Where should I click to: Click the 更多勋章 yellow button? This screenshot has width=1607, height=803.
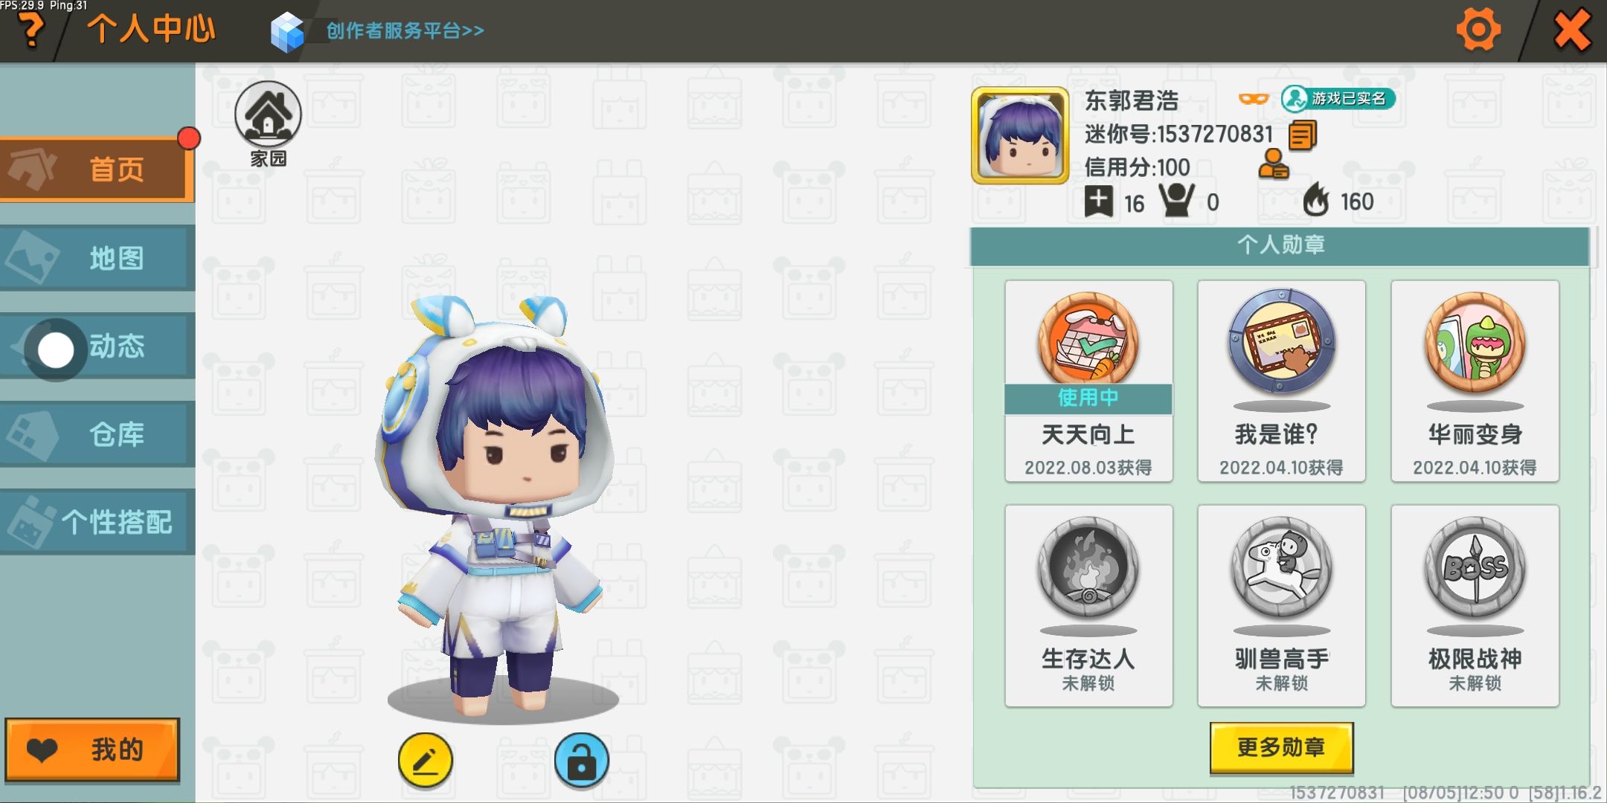click(1281, 747)
